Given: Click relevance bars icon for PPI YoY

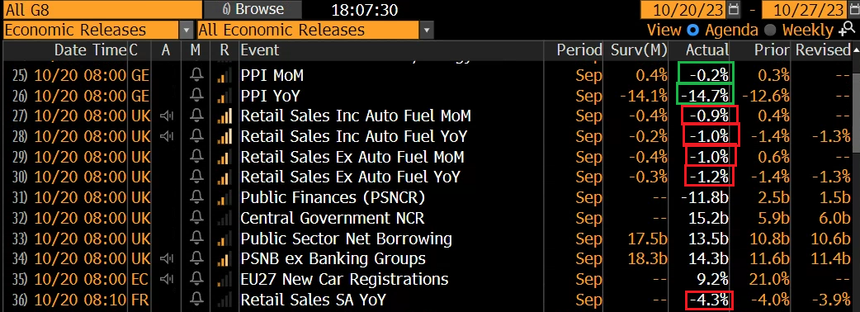Looking at the screenshot, I should [x=224, y=96].
